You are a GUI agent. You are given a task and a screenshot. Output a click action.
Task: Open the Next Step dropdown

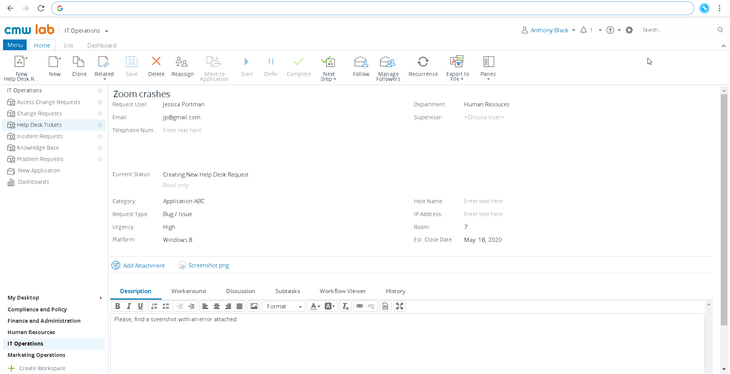tap(328, 68)
